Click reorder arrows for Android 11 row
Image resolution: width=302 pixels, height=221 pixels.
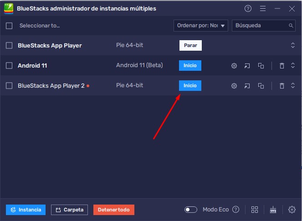click(x=293, y=65)
